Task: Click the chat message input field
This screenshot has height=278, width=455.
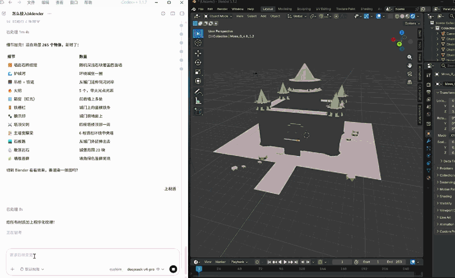Action: pos(93,255)
